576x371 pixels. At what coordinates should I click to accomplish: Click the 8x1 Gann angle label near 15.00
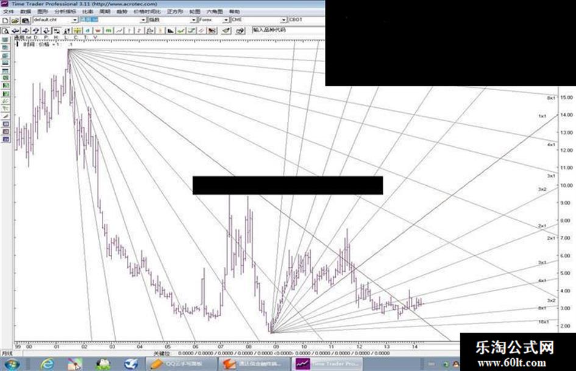[x=551, y=98]
